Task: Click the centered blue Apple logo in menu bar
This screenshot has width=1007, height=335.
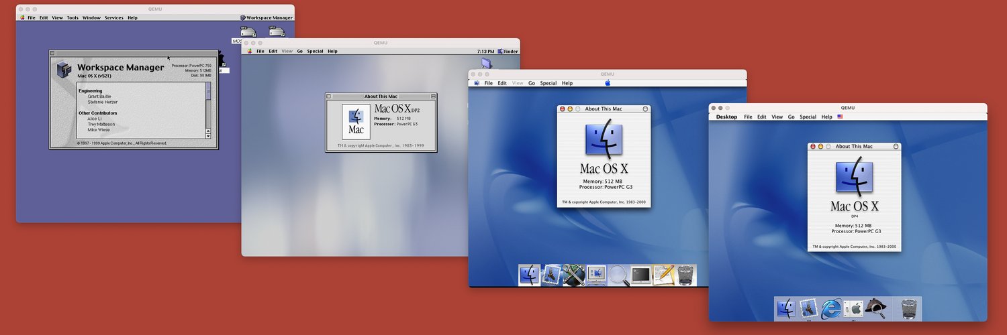Action: coord(608,83)
